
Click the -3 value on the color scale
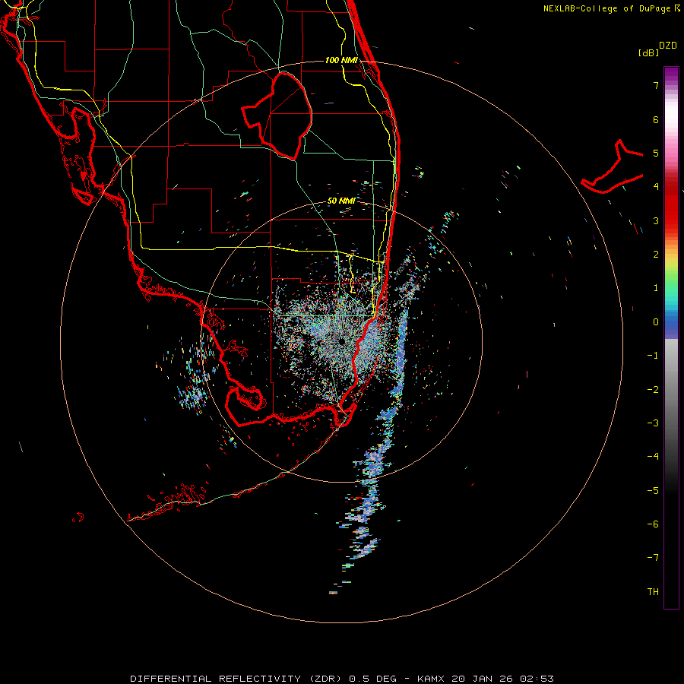point(653,423)
